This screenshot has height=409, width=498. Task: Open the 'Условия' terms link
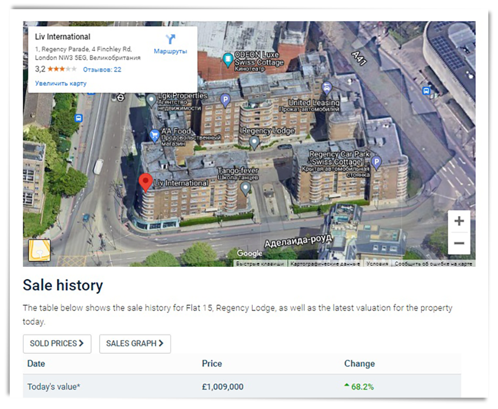tap(377, 264)
